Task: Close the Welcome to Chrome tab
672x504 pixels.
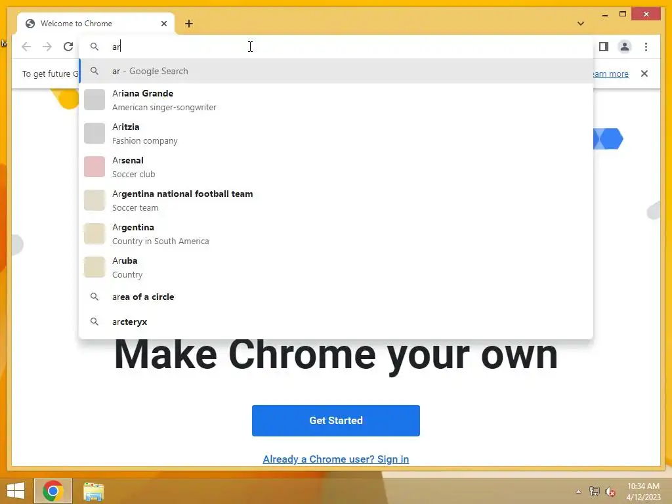Action: (x=163, y=24)
